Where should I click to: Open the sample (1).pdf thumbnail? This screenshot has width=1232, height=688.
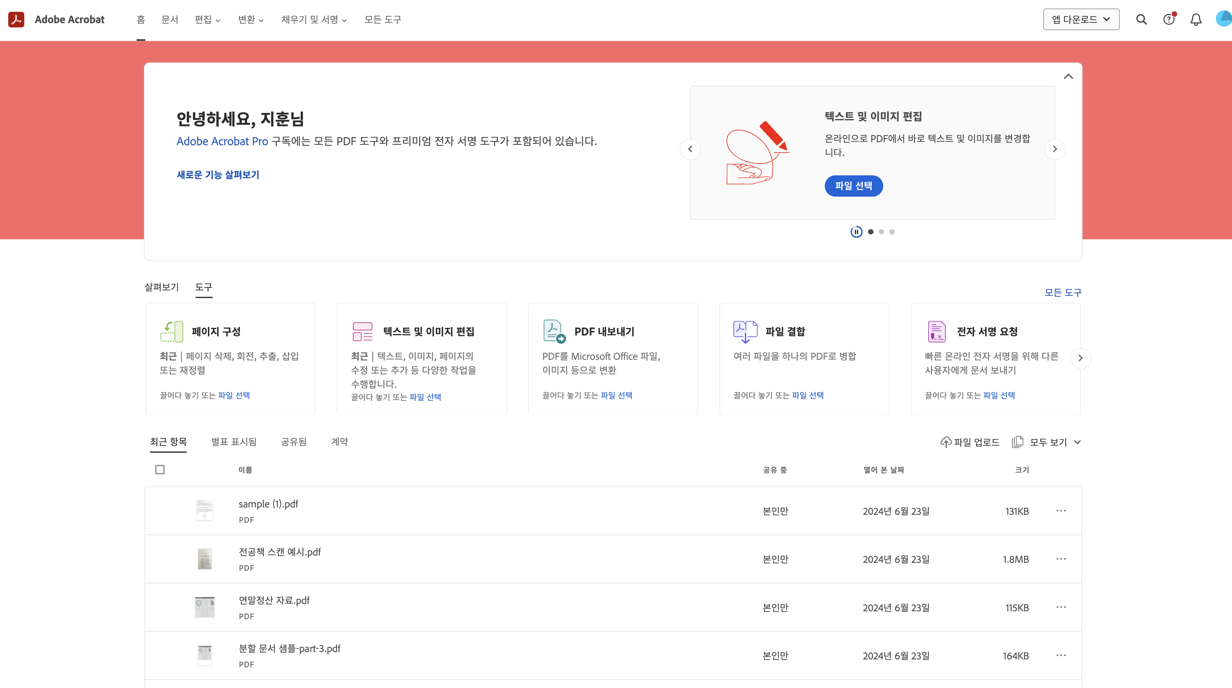tap(205, 511)
